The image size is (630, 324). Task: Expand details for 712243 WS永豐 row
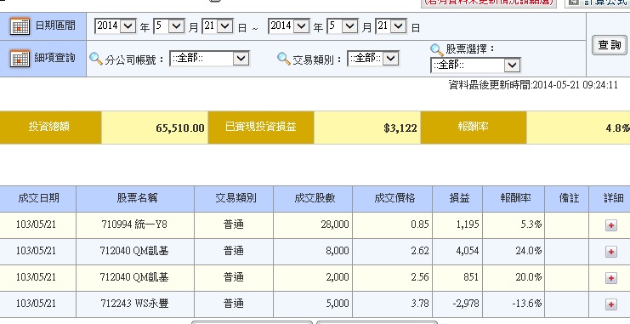tap(610, 304)
